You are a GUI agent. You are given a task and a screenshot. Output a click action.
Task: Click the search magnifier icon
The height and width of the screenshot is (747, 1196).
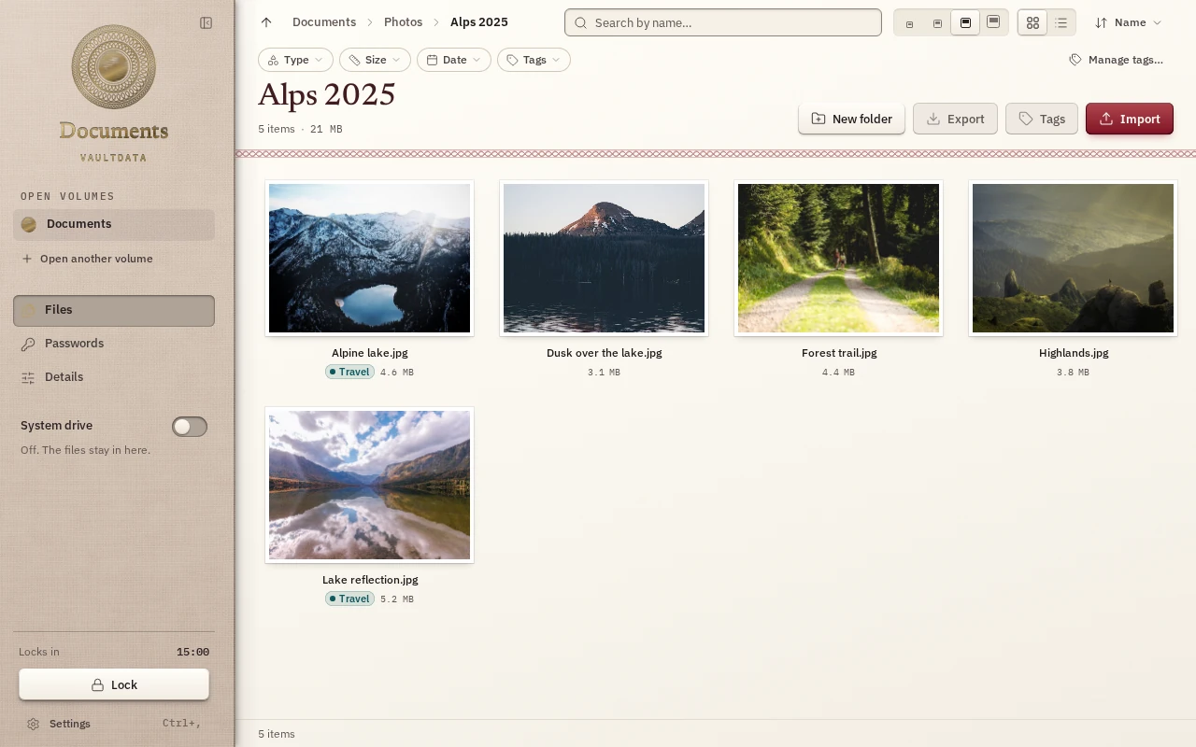pos(580,22)
